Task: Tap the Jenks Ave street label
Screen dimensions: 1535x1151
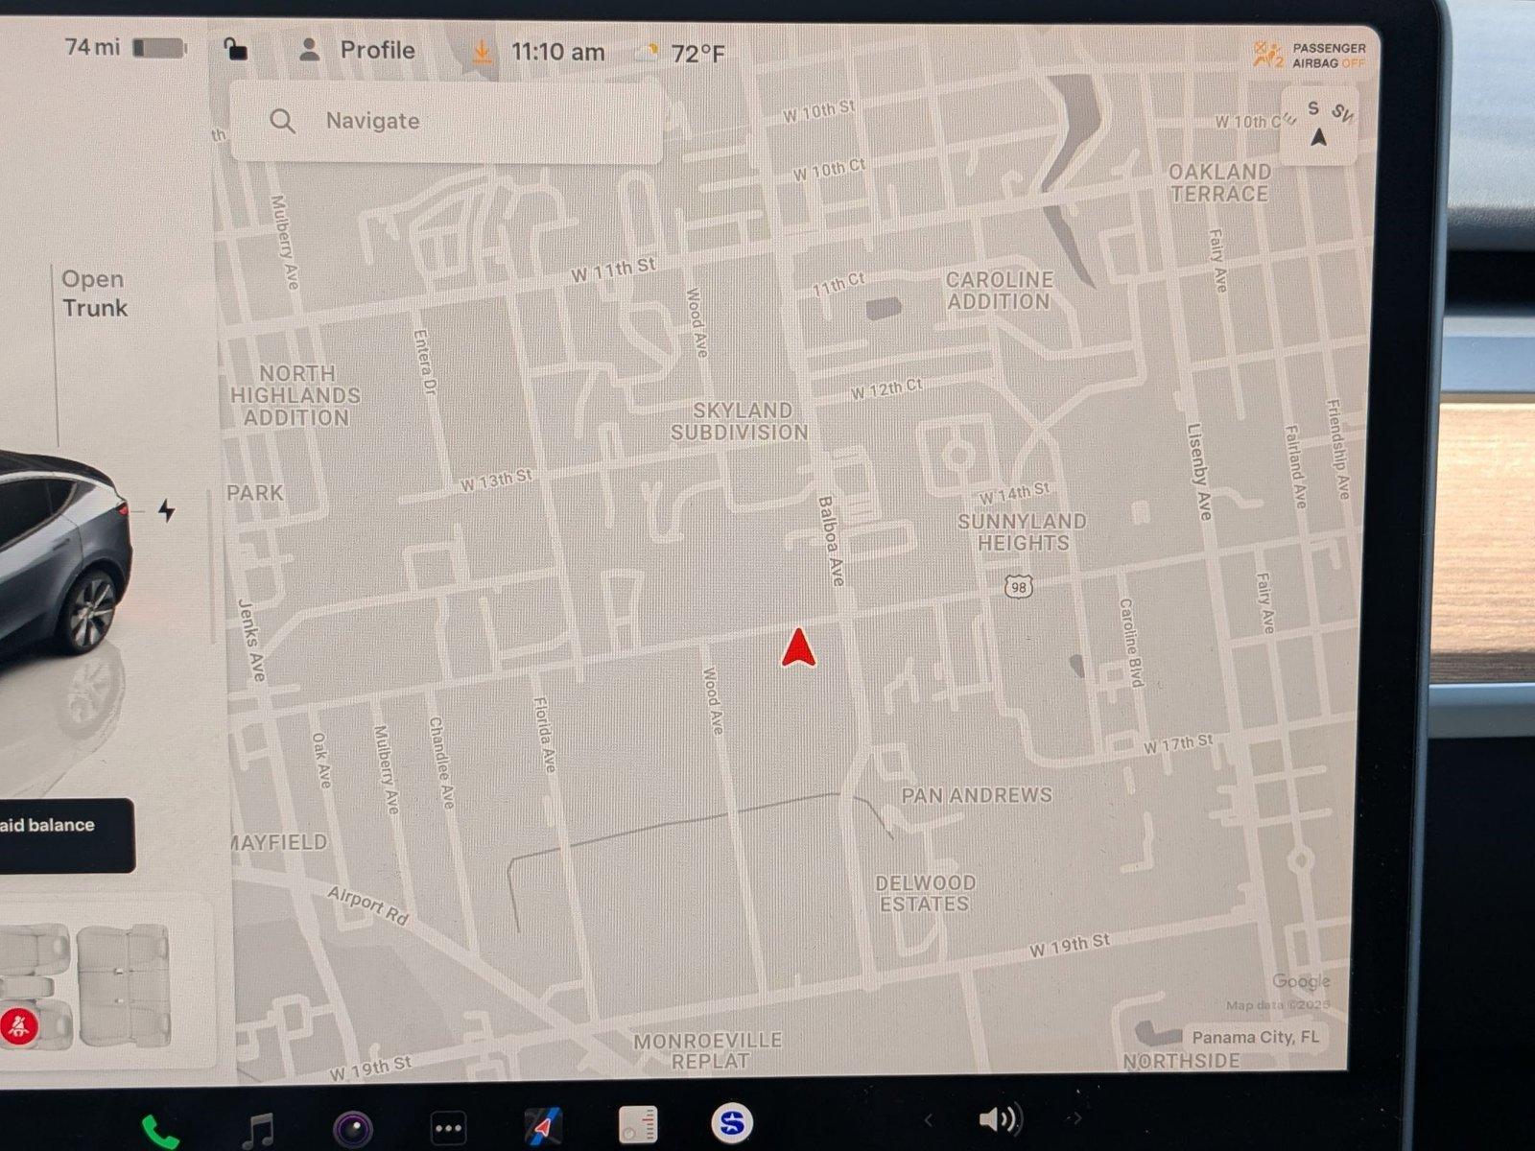Action: click(250, 640)
